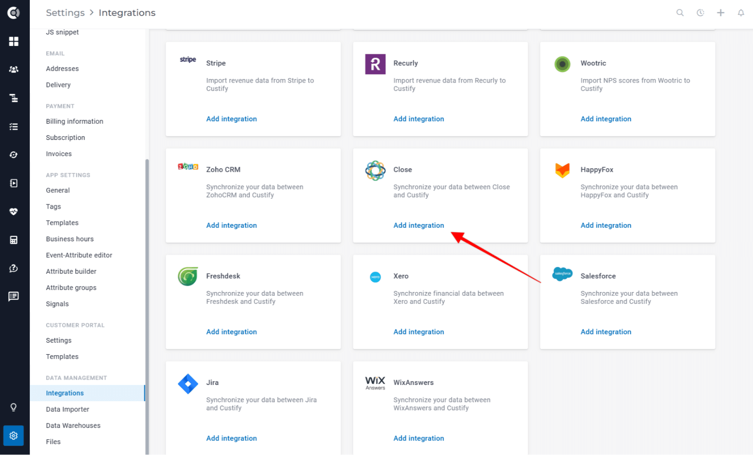Viewport: 753px width, 455px height.
Task: Go to Settings breadcrumb
Action: (65, 13)
